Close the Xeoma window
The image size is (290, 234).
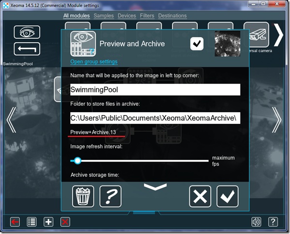pos(277,4)
